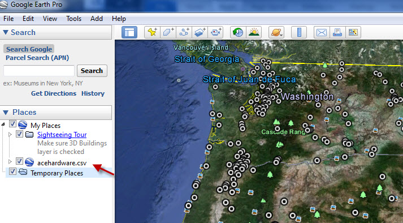The image size is (403, 223).
Task: Open the ruler measurement tool
Action: click(x=299, y=32)
